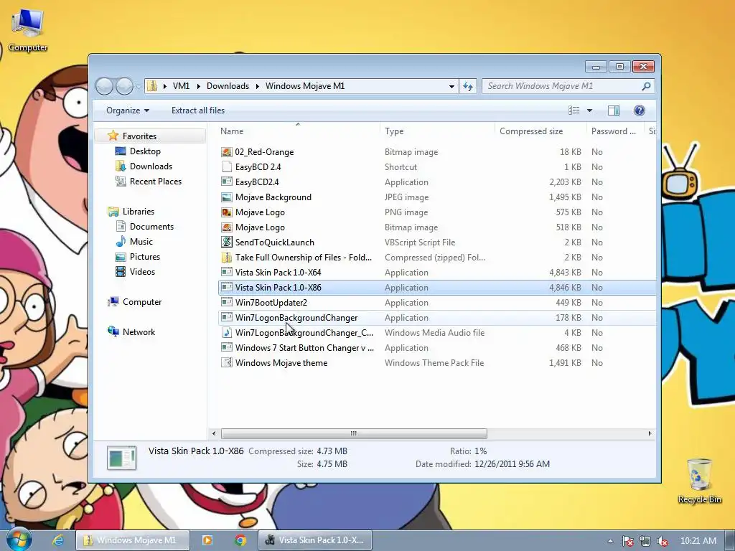The image size is (735, 551).
Task: Select the Take Full Ownership zipped folder icon
Action: tap(227, 258)
